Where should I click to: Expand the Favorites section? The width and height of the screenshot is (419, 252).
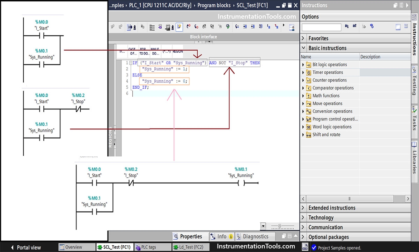tap(303, 38)
